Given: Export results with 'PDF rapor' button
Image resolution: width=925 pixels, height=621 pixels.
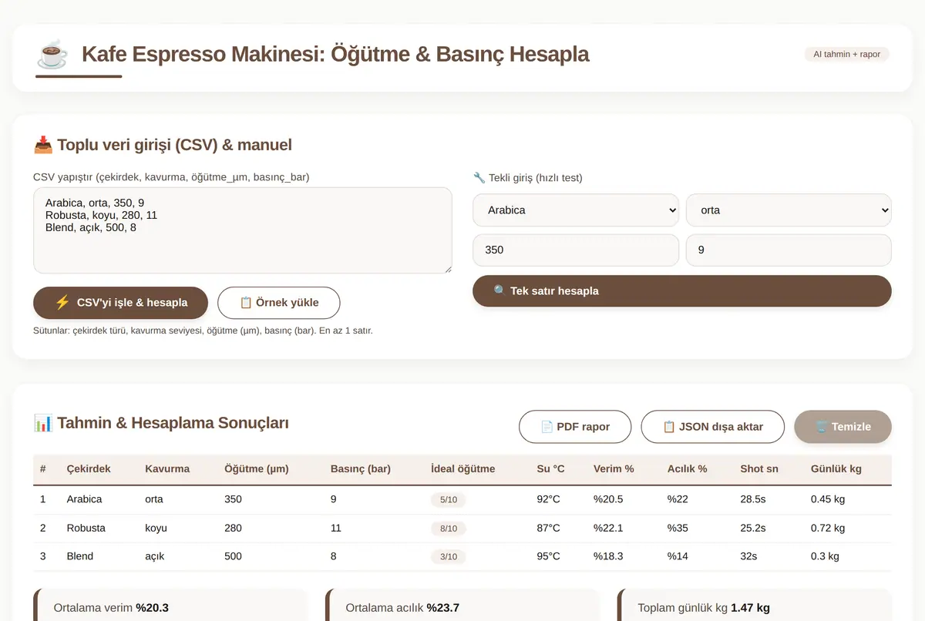Looking at the screenshot, I should [575, 427].
